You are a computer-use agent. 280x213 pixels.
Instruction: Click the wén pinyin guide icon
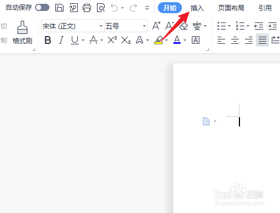click(197, 26)
